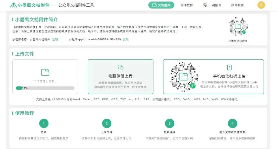Click the 小墨鹰文档附件 caption under top QR code

tap(238, 41)
